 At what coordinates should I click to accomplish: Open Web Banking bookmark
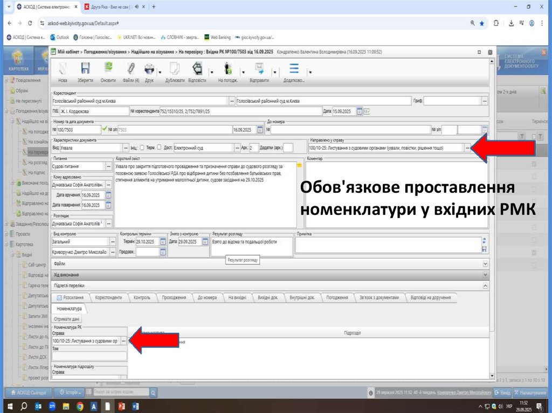(x=218, y=37)
